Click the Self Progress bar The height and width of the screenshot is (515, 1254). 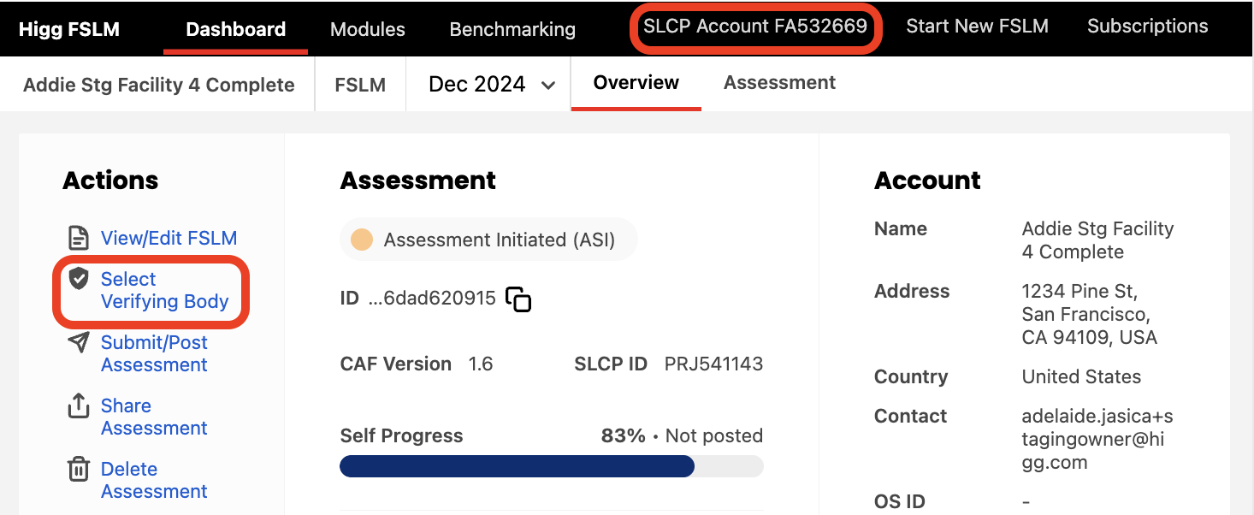552,466
